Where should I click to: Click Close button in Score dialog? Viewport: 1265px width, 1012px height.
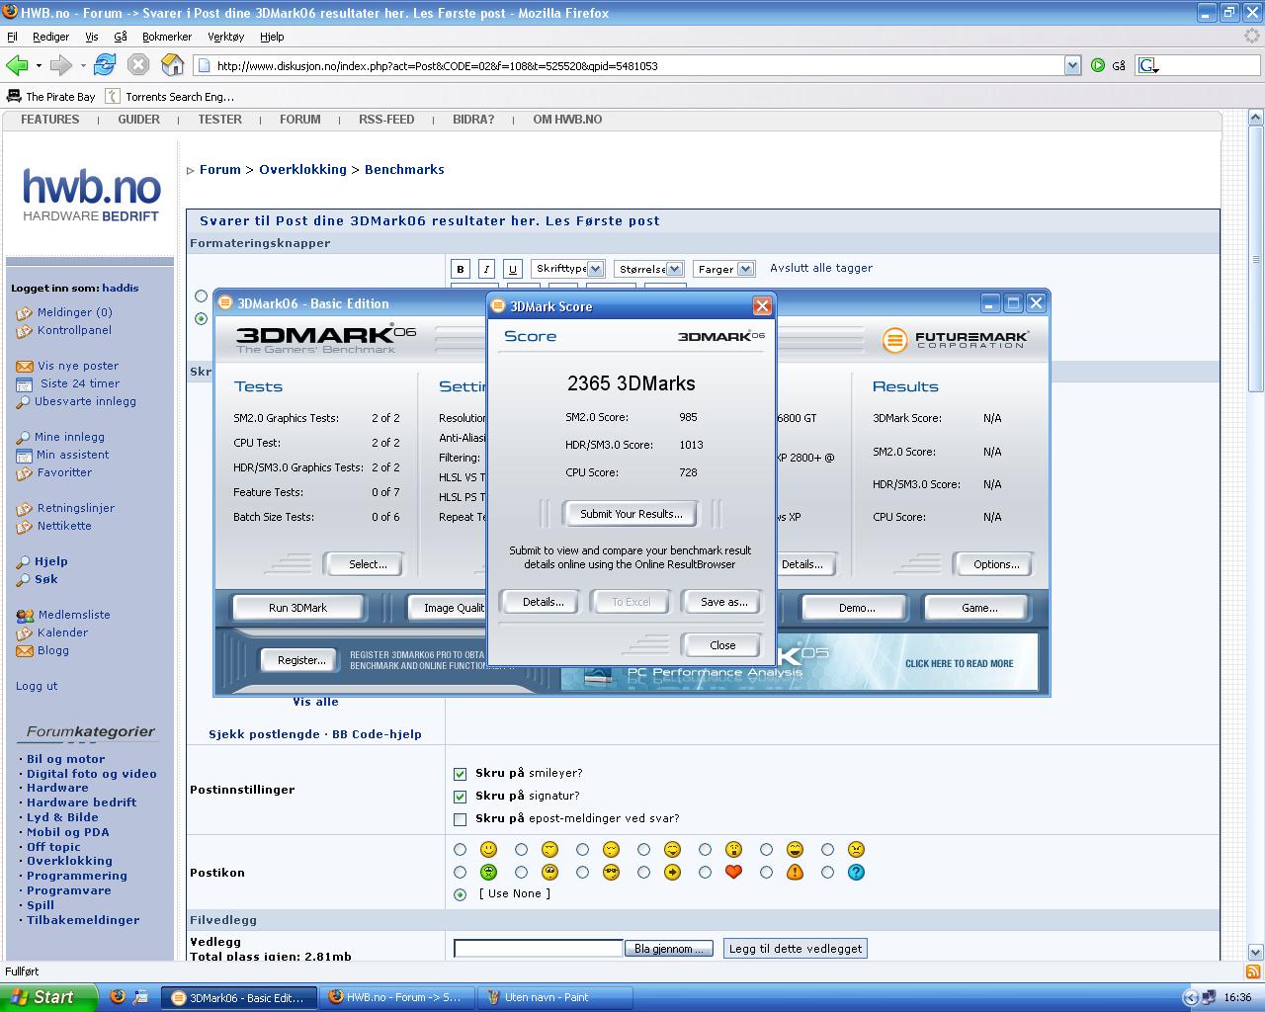(722, 645)
